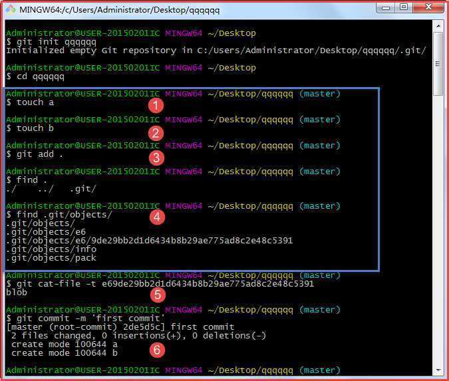This screenshot has width=449, height=381.
Task: Click the 'find .git/objects/' command line
Action: (x=59, y=215)
